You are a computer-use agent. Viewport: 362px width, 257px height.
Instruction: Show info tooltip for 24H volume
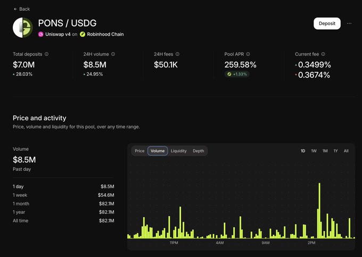(x=113, y=54)
